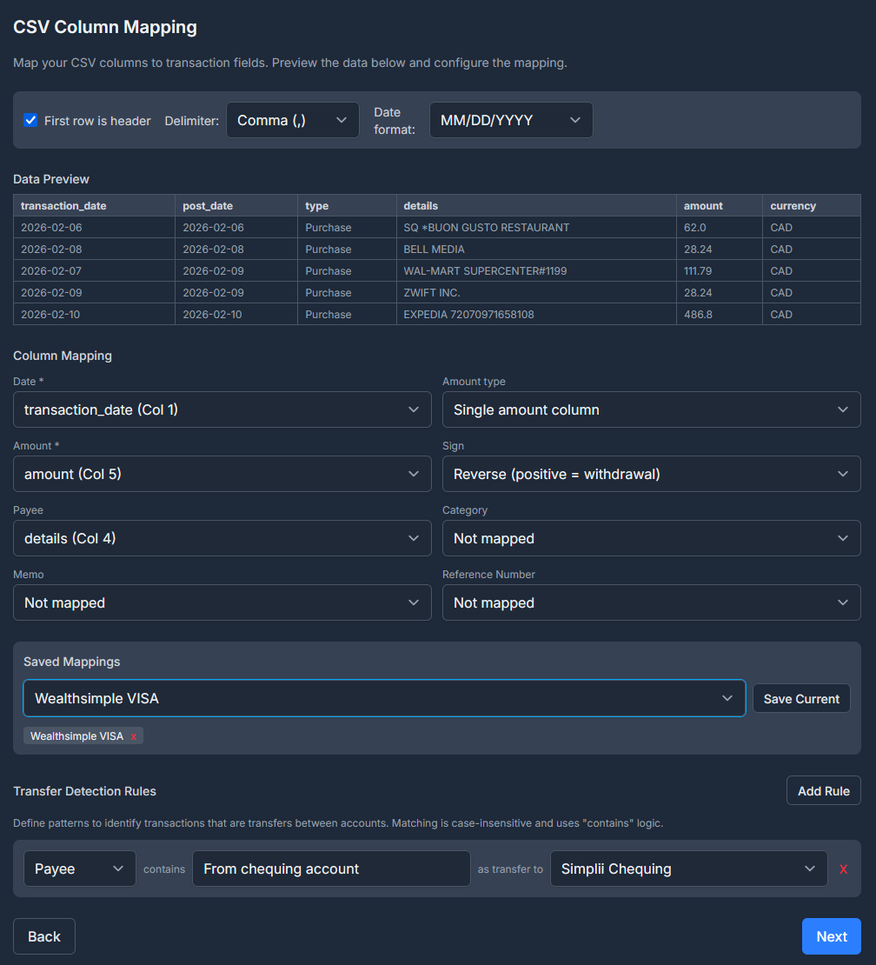Click the type column header

[x=347, y=205]
